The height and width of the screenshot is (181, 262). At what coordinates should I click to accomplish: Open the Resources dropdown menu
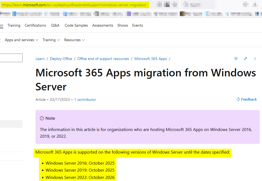point(74,40)
